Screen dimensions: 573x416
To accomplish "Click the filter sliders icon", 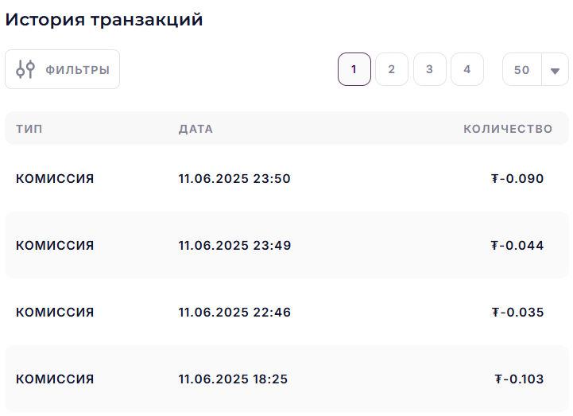I will [25, 69].
